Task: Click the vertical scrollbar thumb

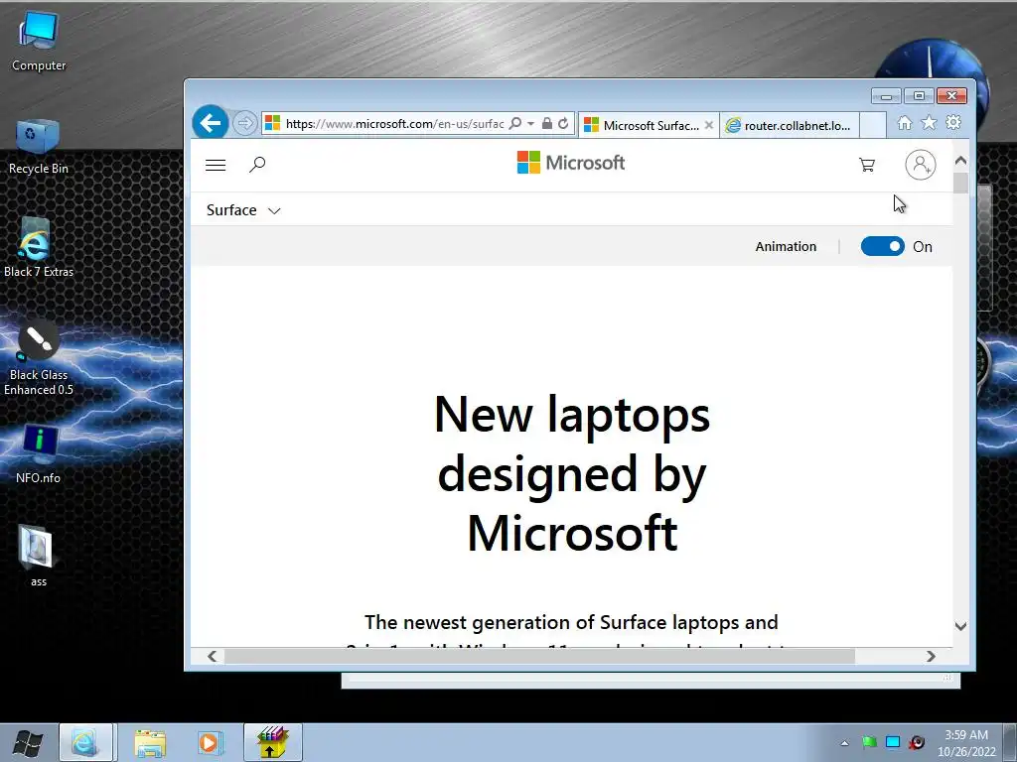Action: point(960,183)
